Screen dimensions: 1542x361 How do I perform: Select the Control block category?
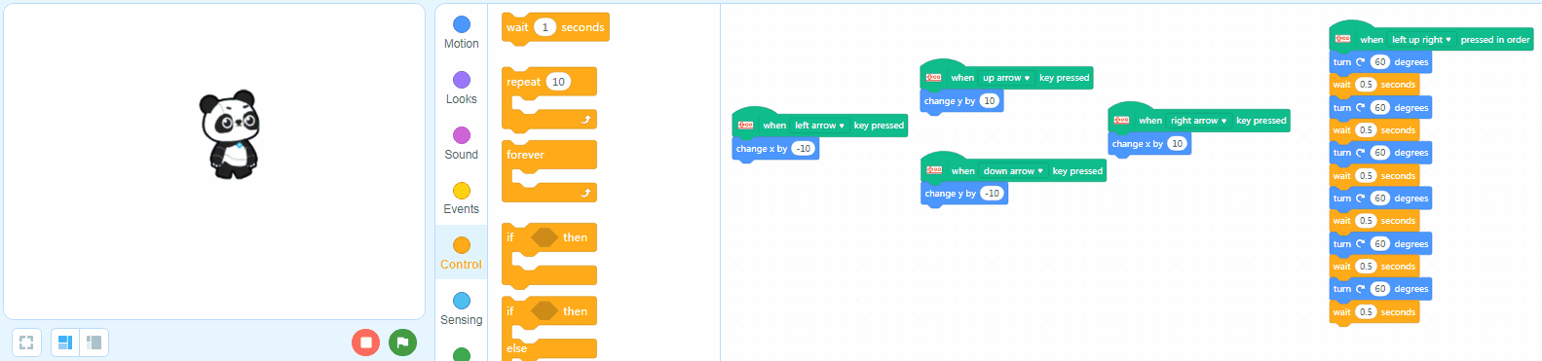click(x=461, y=253)
